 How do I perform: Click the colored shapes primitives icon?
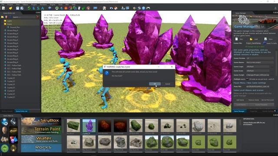click(x=13, y=140)
